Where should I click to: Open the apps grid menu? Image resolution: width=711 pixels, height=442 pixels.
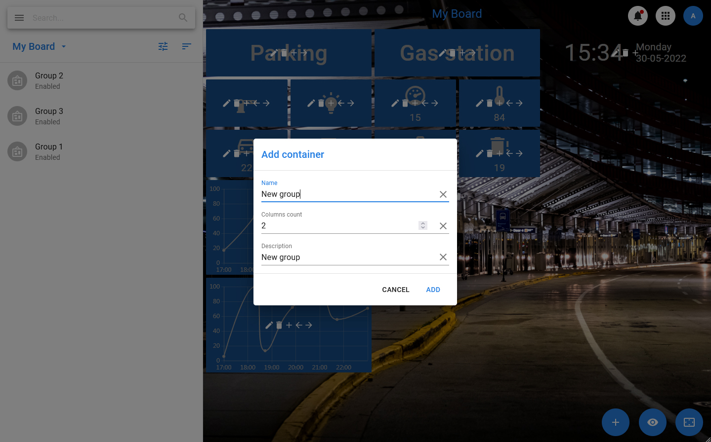coord(665,16)
